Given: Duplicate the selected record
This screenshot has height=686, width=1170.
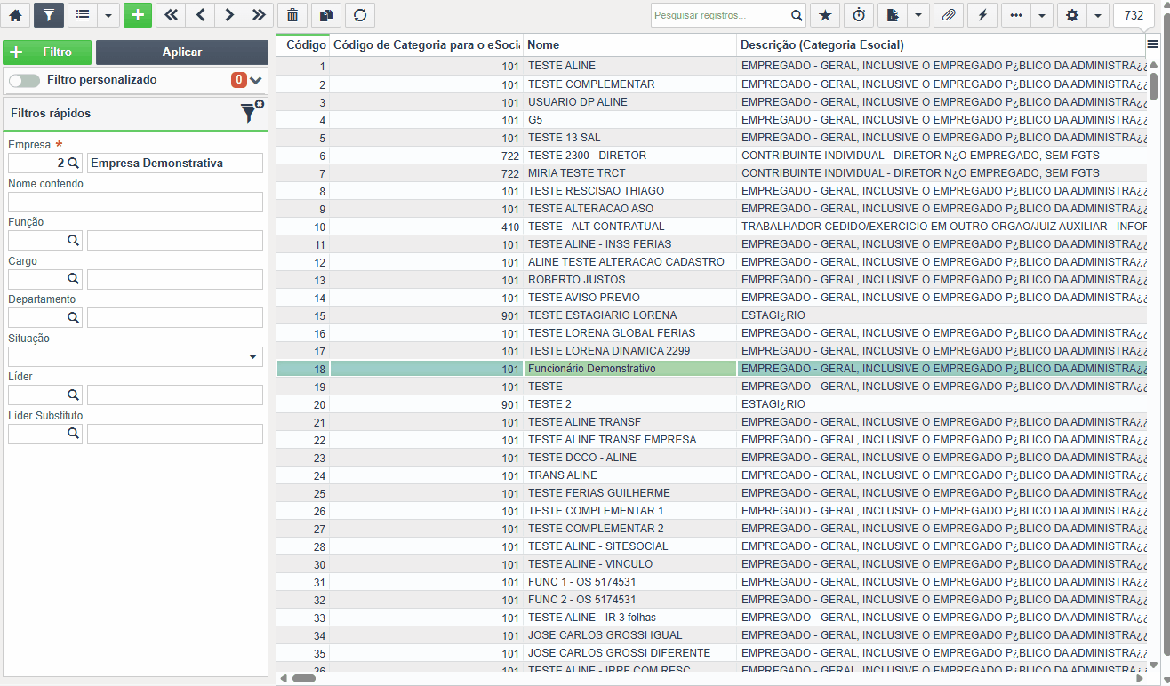Looking at the screenshot, I should point(326,15).
